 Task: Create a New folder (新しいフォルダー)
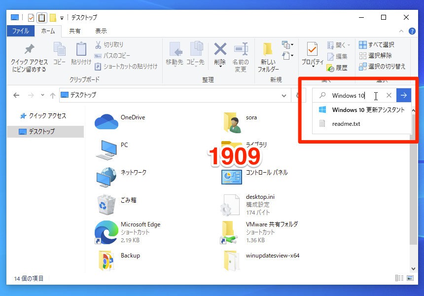268,57
